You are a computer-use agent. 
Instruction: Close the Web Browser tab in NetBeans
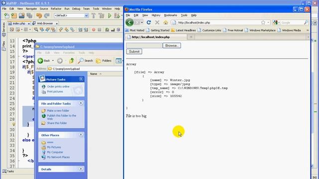coord(57,23)
